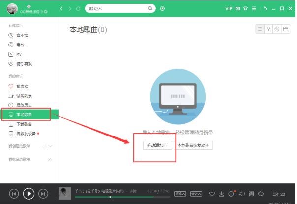Viewport: 297px width, 204px height.
Task: Click the search magnifier icon
Action: click(x=150, y=8)
